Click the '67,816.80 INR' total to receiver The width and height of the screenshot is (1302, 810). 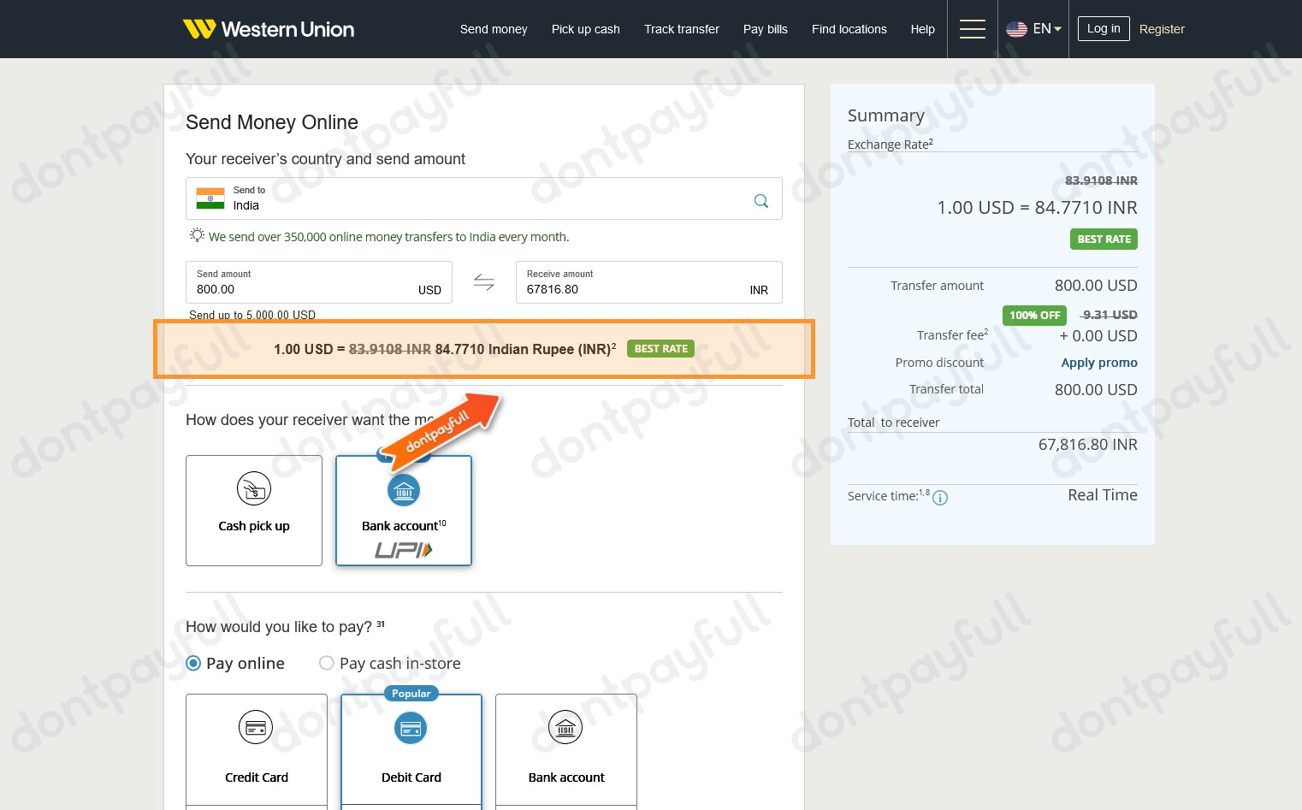(x=1088, y=445)
